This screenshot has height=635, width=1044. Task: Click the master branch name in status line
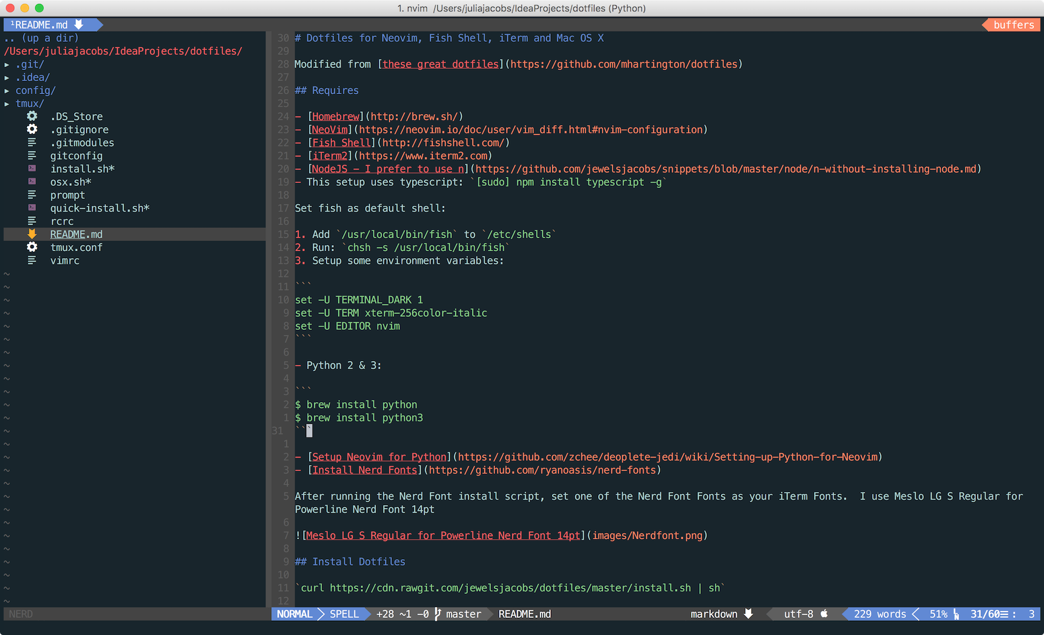point(464,614)
